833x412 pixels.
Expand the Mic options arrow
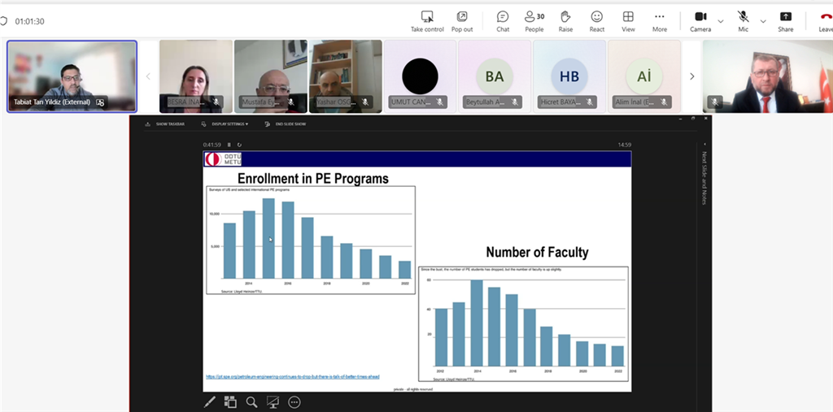(763, 21)
